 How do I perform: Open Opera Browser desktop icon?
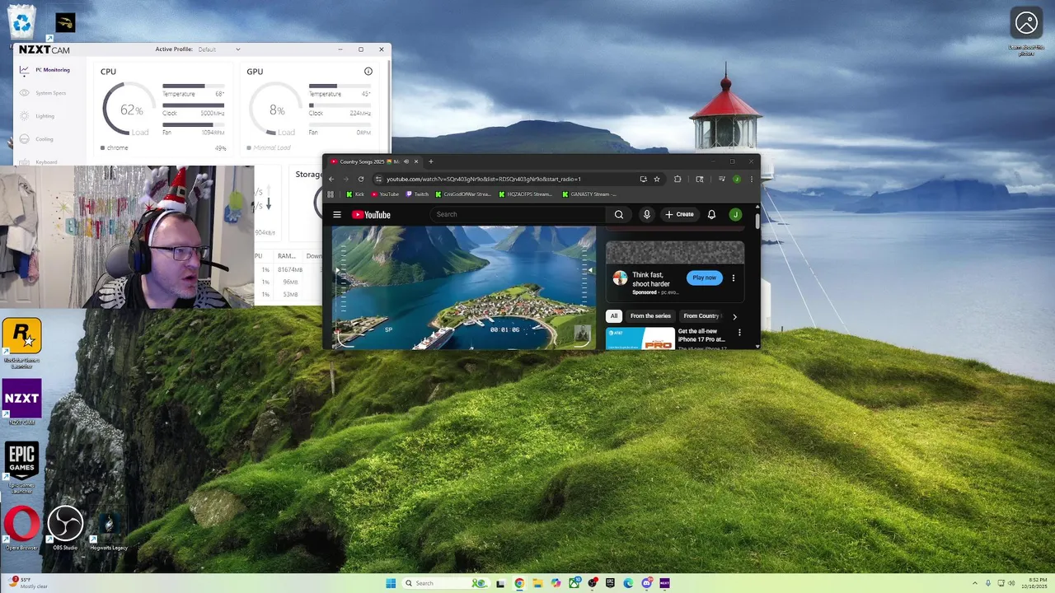click(22, 527)
